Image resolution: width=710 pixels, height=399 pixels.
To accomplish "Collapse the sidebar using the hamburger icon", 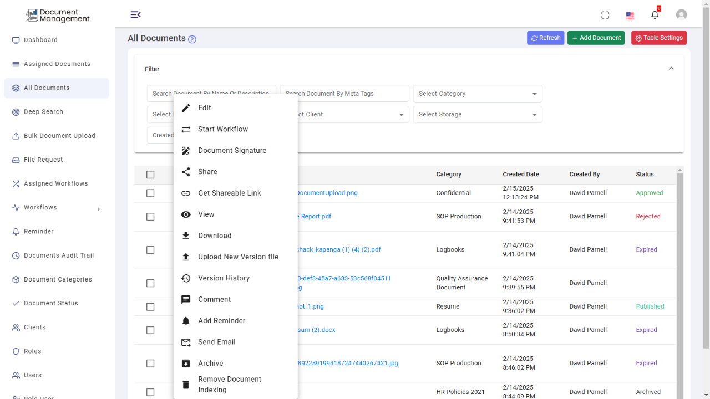I will 136,14.
